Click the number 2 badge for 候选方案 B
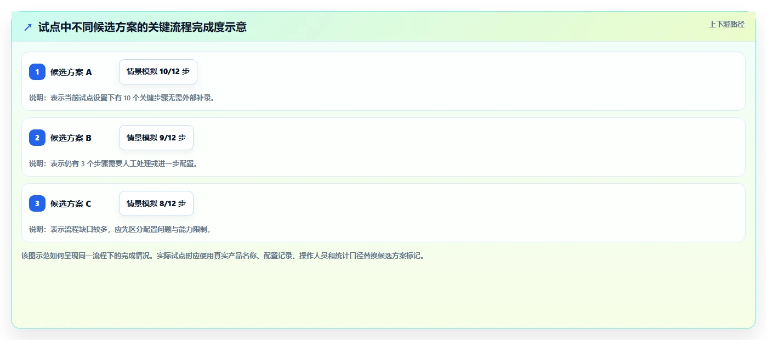This screenshot has height=340, width=767. (x=37, y=138)
